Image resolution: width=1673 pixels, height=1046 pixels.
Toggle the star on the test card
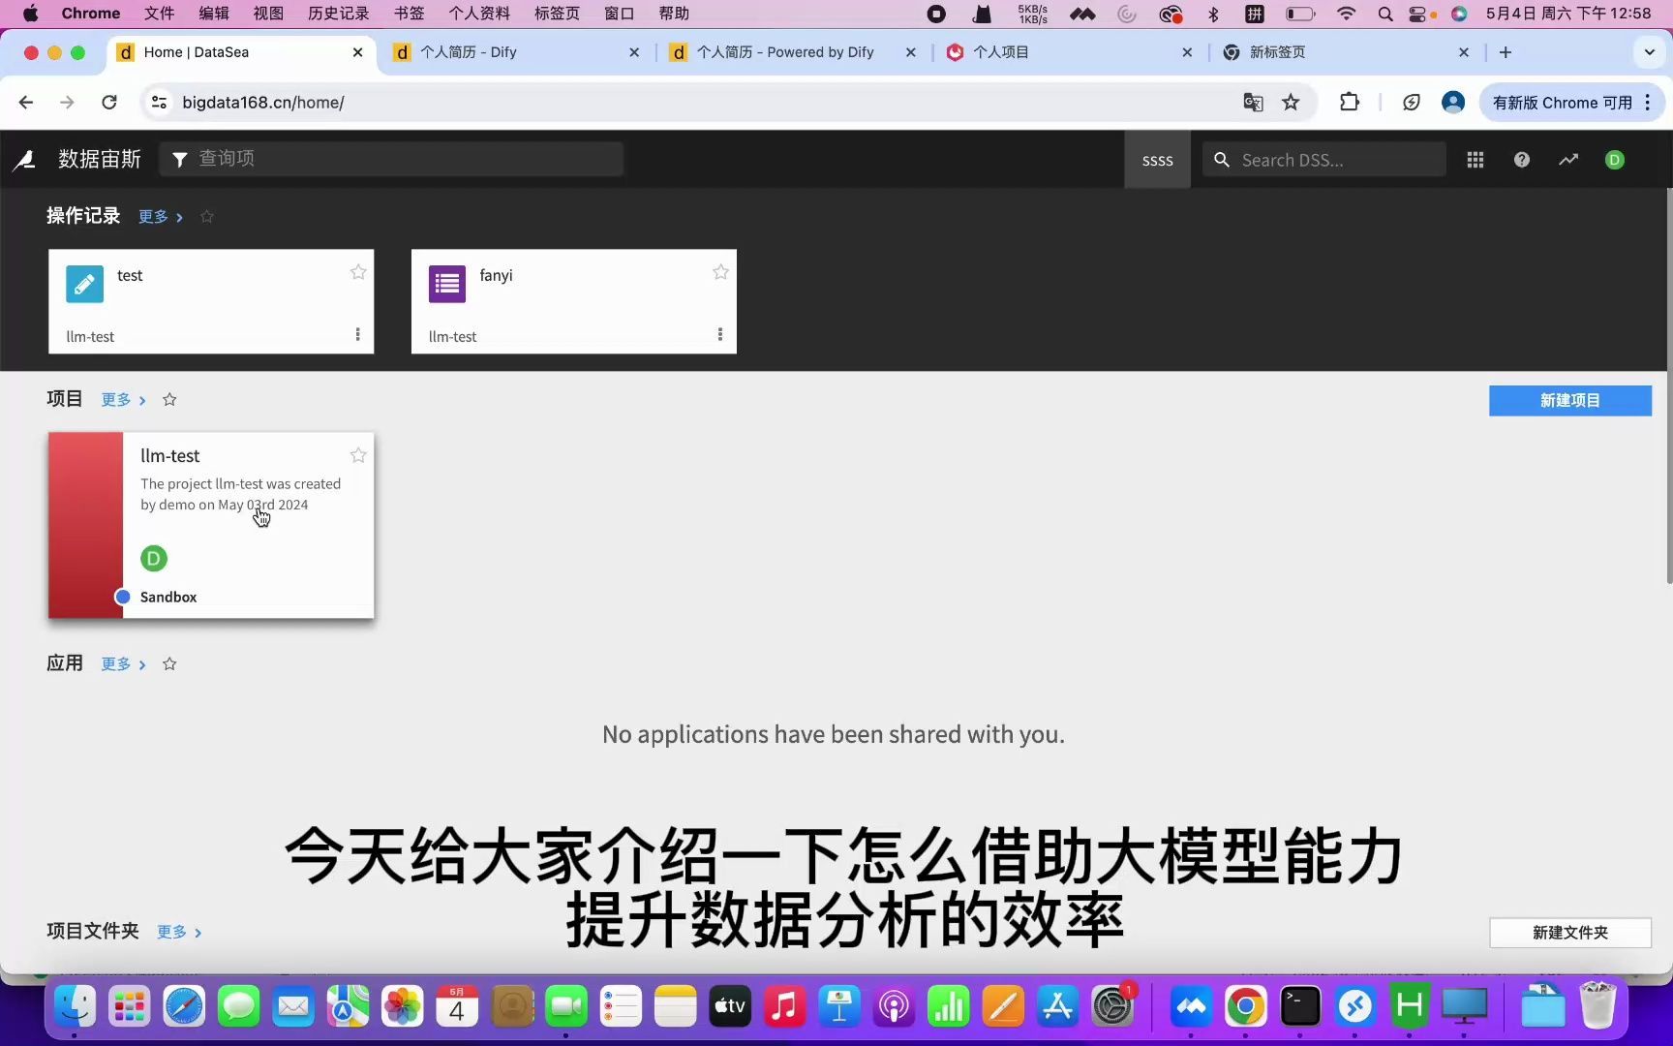click(x=357, y=272)
